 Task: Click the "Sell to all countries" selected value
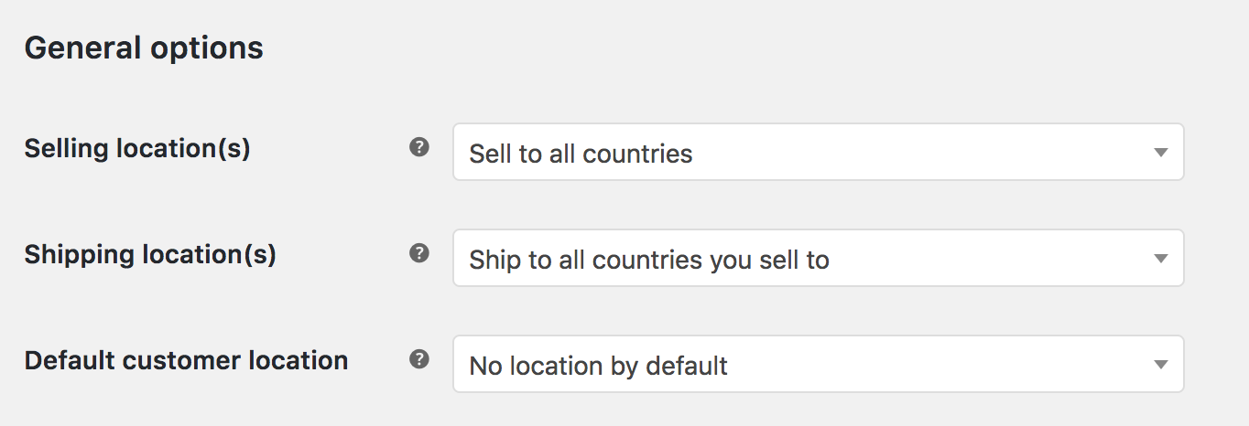(581, 154)
